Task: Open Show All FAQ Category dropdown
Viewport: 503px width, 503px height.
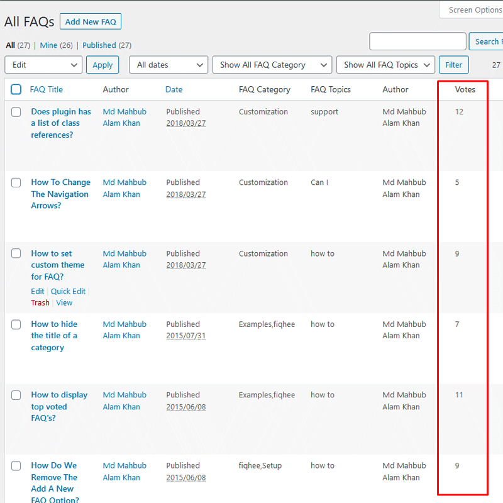Action: point(272,65)
